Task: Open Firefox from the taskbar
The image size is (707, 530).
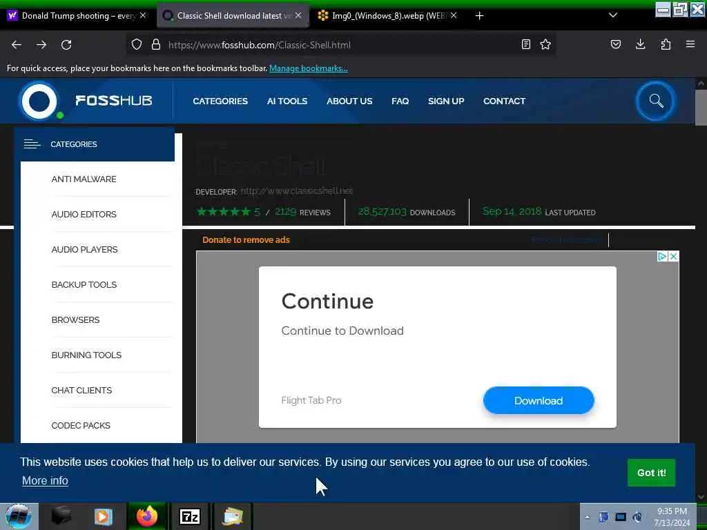Action: coord(146,516)
